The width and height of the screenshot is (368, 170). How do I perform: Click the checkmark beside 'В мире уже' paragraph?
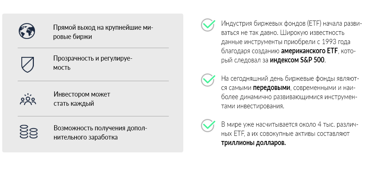tap(208, 126)
